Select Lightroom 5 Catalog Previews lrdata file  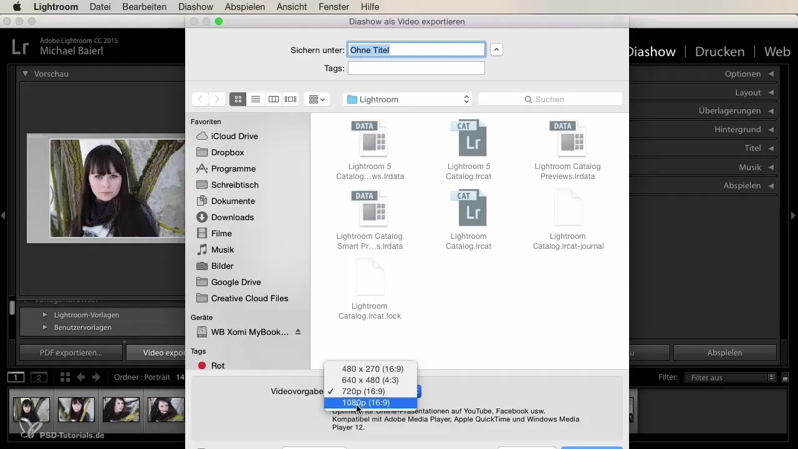(x=370, y=150)
